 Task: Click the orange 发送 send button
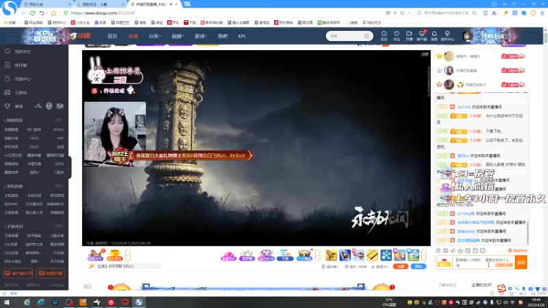tap(521, 262)
